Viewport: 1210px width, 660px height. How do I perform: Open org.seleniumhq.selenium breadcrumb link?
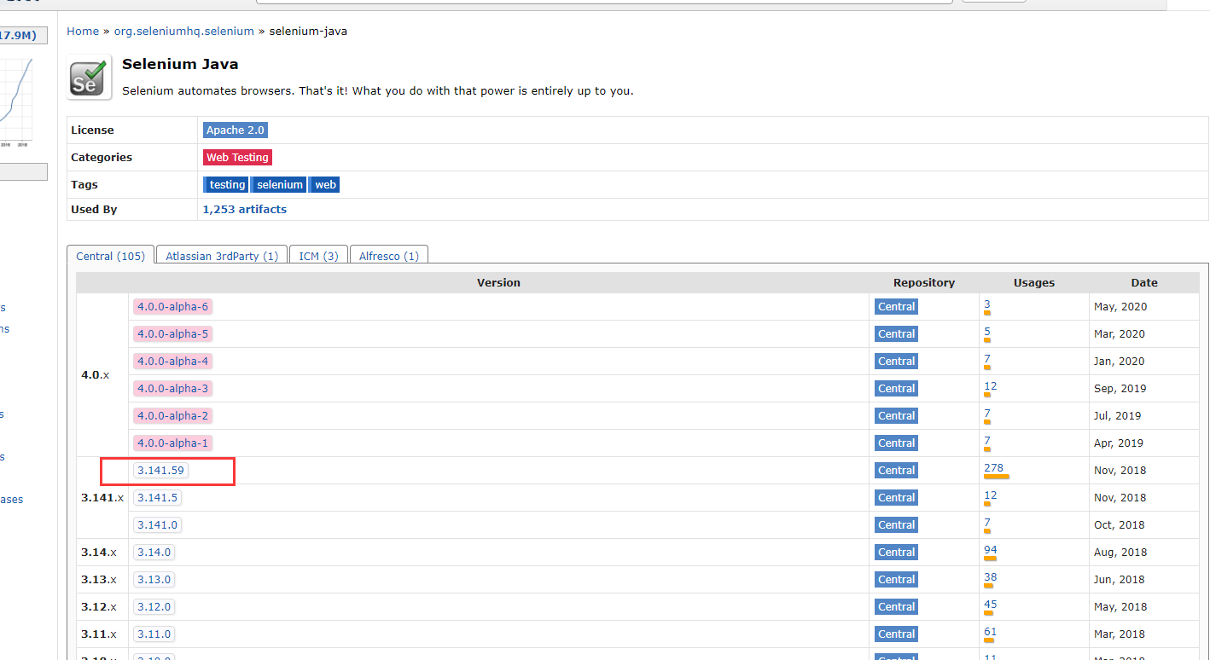pos(184,31)
